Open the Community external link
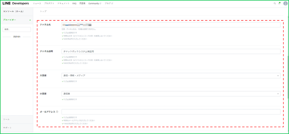Image resolution: width=289 pixels, height=134 pixels. point(95,3)
